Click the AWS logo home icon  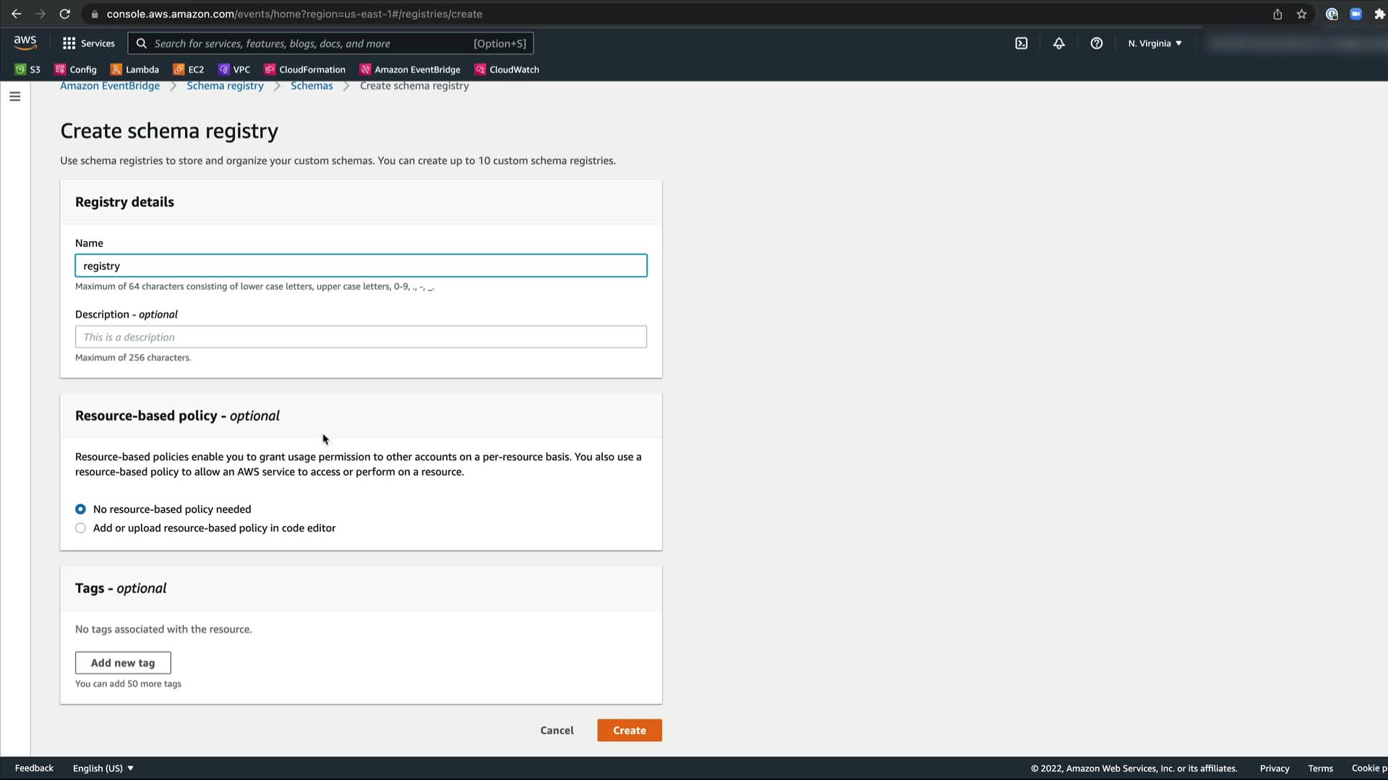pos(25,43)
